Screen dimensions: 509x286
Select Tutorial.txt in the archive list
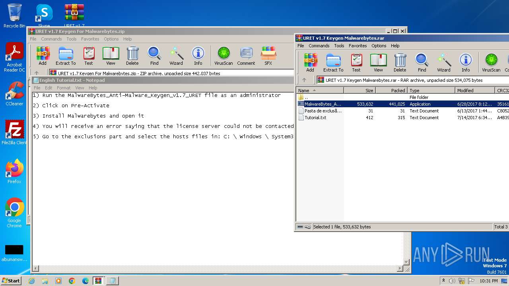[x=403, y=118]
